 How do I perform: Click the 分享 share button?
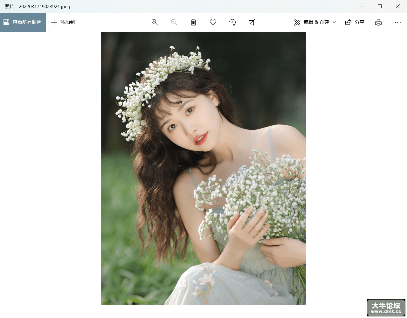355,22
